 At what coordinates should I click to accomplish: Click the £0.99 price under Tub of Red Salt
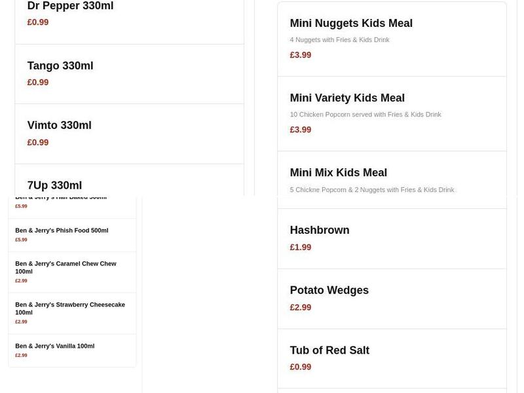[301, 367]
